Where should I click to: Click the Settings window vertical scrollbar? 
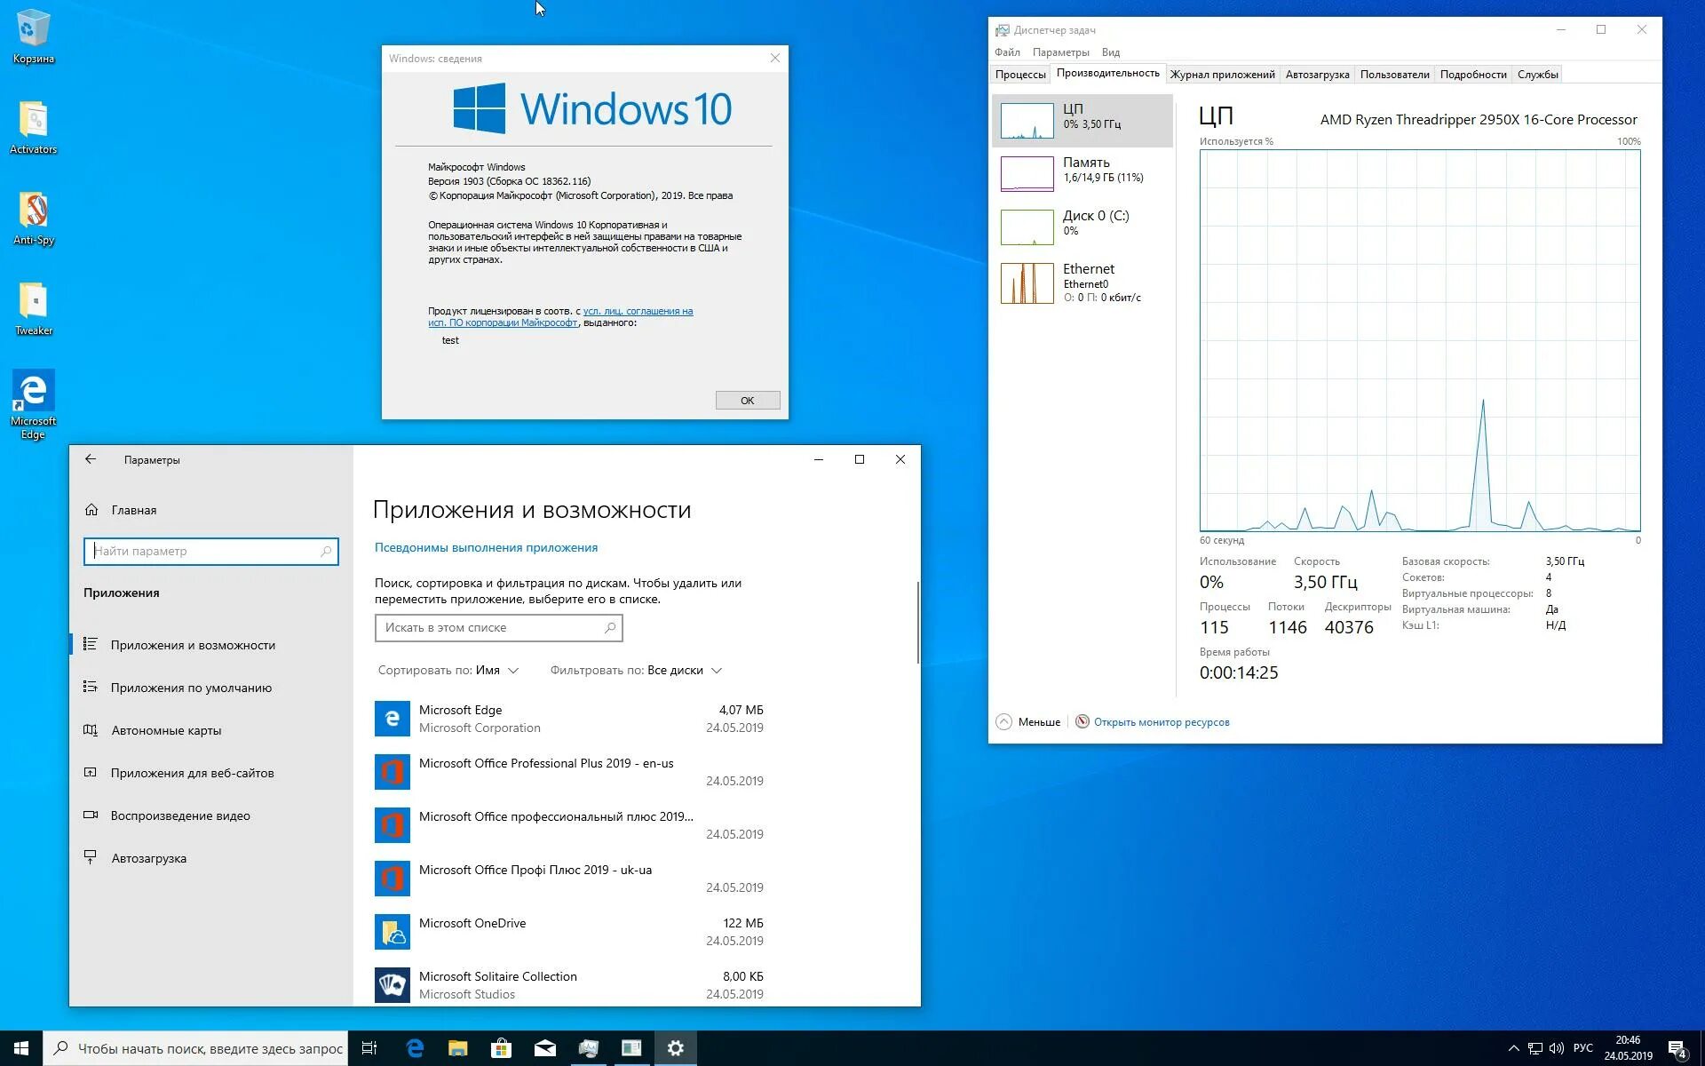coord(917,622)
